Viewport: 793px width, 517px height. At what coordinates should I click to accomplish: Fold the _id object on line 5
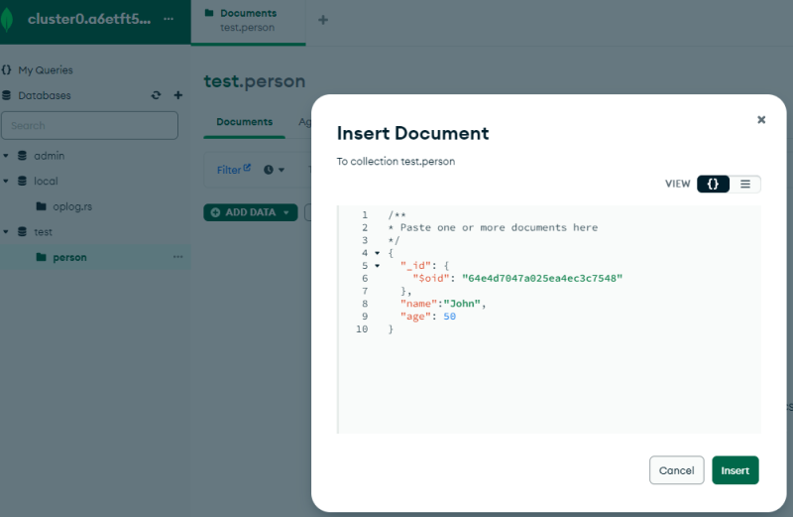point(377,266)
